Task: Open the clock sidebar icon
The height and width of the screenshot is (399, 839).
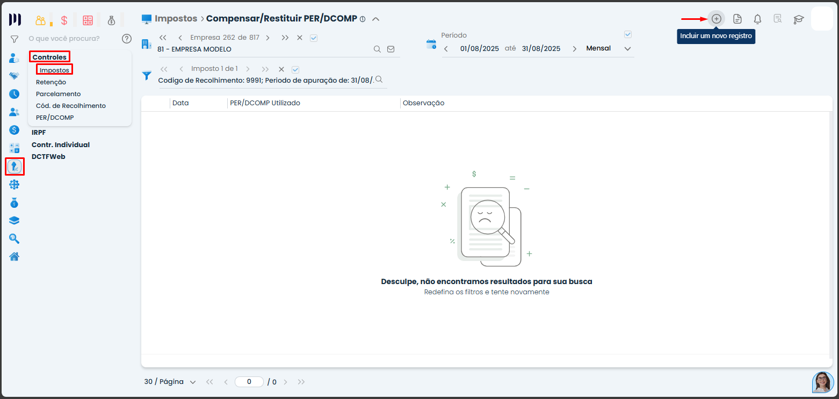Action: 15,94
